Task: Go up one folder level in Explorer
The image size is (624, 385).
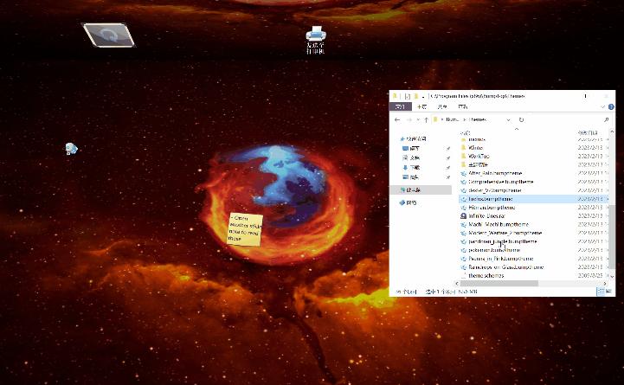Action: pyautogui.click(x=426, y=119)
